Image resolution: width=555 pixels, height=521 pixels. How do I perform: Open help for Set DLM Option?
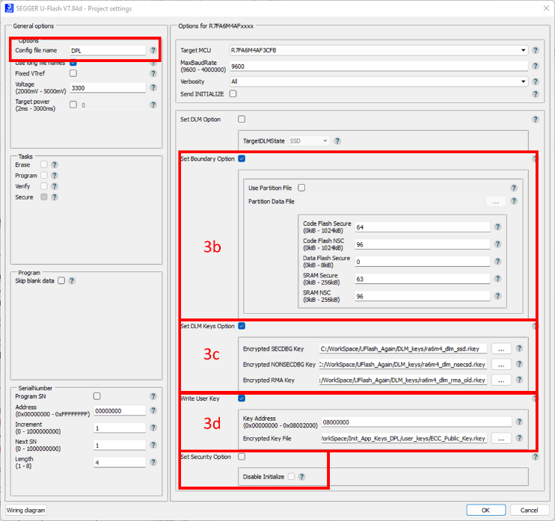pyautogui.click(x=536, y=119)
